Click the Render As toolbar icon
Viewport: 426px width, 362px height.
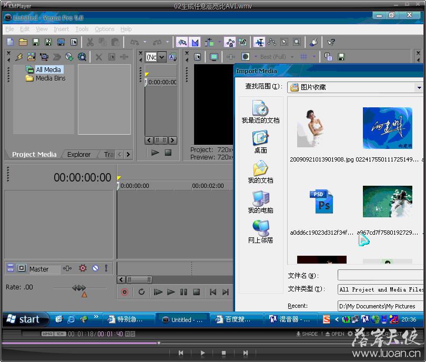pyautogui.click(x=61, y=42)
